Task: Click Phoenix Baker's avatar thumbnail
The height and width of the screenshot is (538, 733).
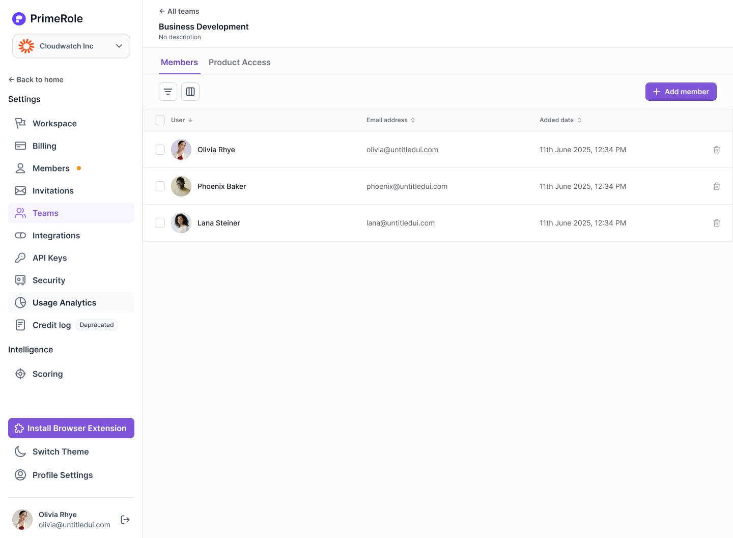Action: [x=181, y=186]
